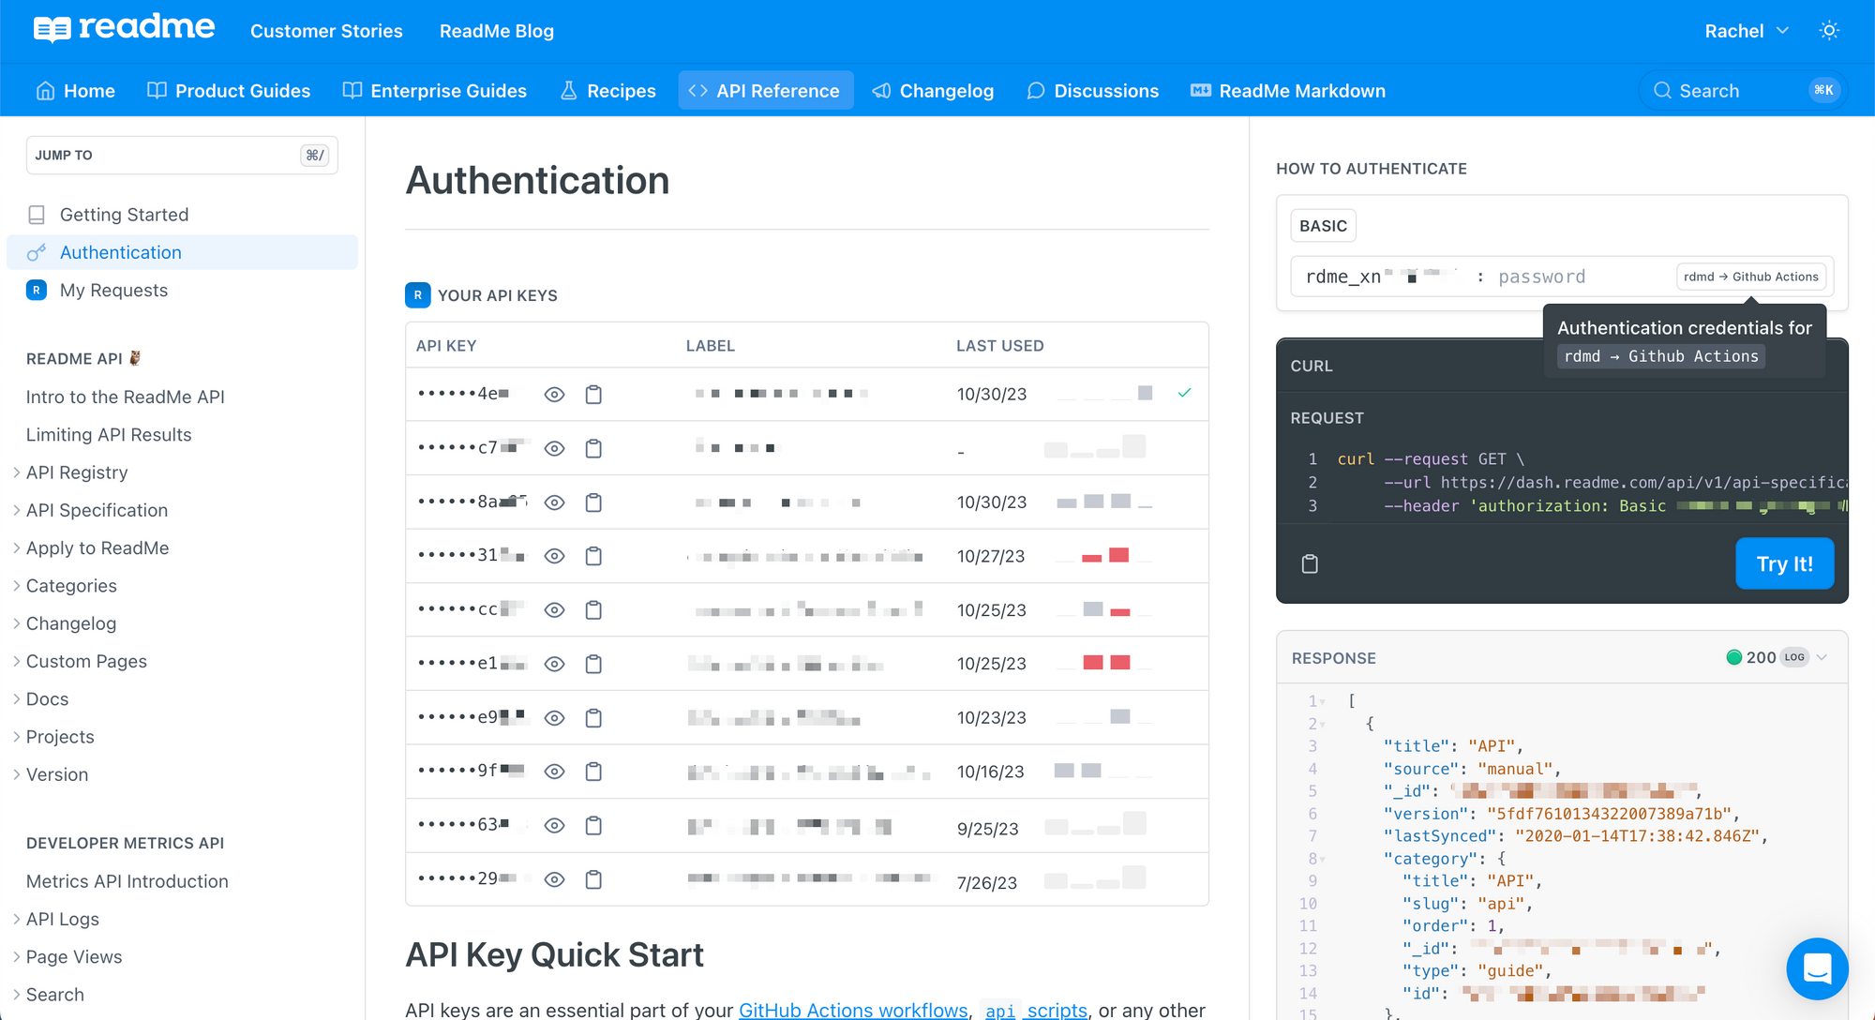Reveal the API key ending 4e

pos(554,395)
